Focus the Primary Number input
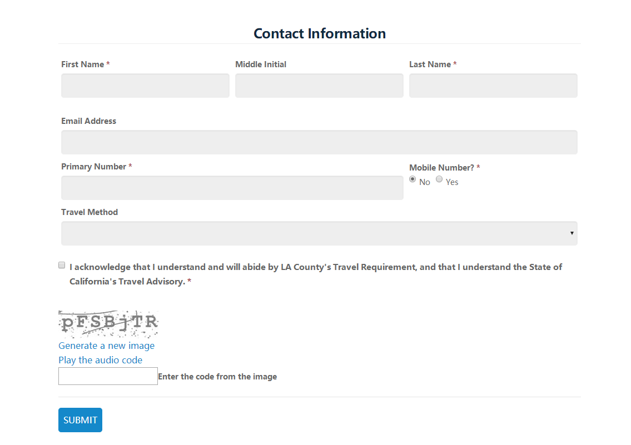This screenshot has height=445, width=631. pos(232,188)
